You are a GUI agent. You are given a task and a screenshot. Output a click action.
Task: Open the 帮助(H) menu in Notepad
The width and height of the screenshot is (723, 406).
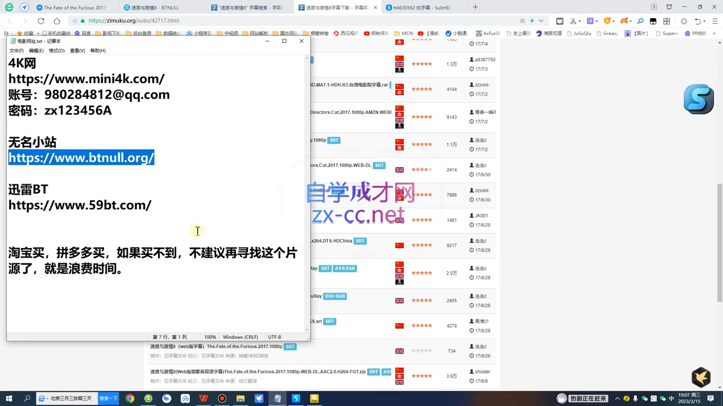click(98, 51)
